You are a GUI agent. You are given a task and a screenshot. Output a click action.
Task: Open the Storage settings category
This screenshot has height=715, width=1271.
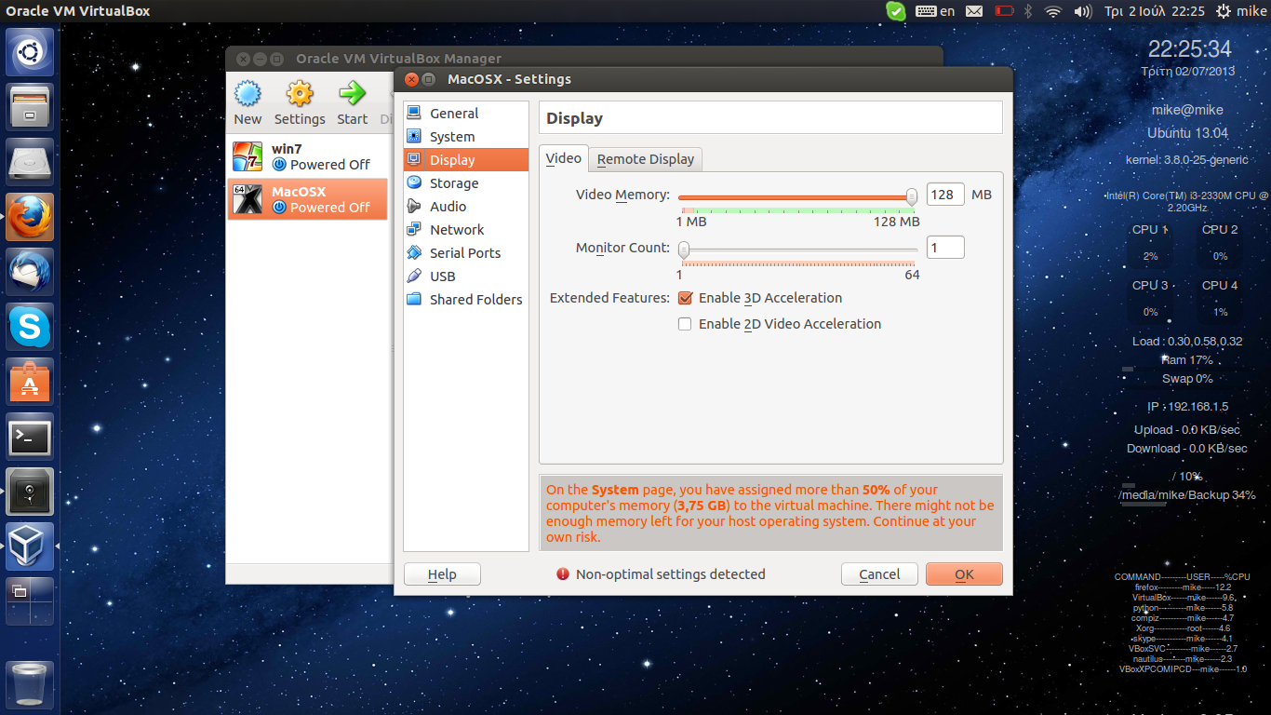(453, 183)
